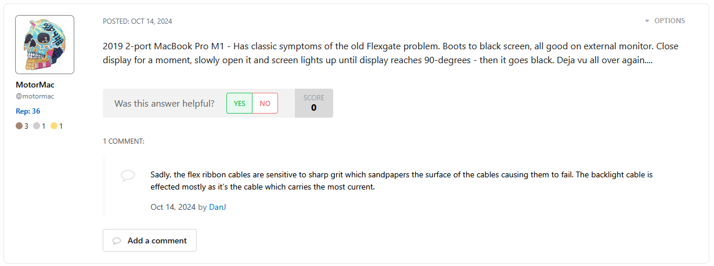This screenshot has height=266, width=714.
Task: Click the 1 Comment header label
Action: (124, 141)
